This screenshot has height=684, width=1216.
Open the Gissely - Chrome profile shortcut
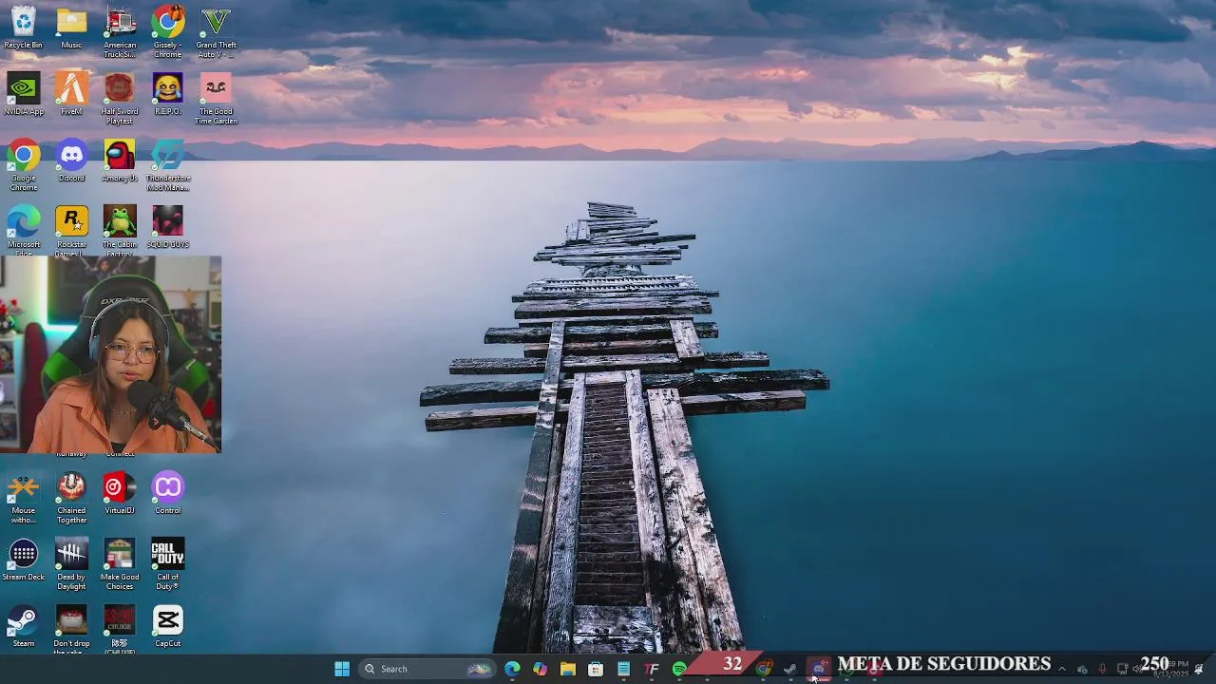(x=167, y=33)
